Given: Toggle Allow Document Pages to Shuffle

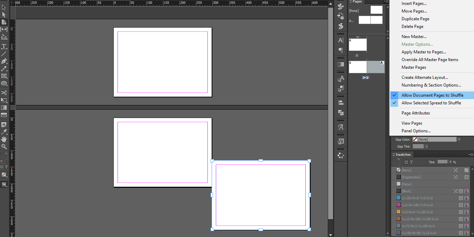Looking at the screenshot, I should (x=432, y=95).
